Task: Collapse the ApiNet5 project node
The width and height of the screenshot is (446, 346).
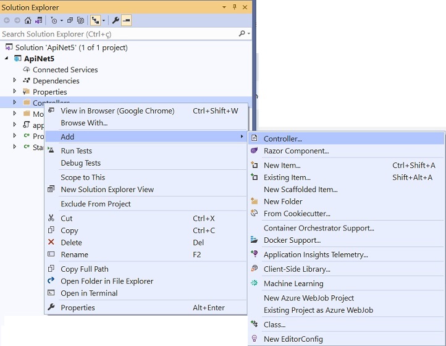Action: coord(6,58)
